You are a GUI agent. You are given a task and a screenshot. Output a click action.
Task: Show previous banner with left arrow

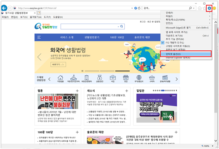(x=39, y=57)
